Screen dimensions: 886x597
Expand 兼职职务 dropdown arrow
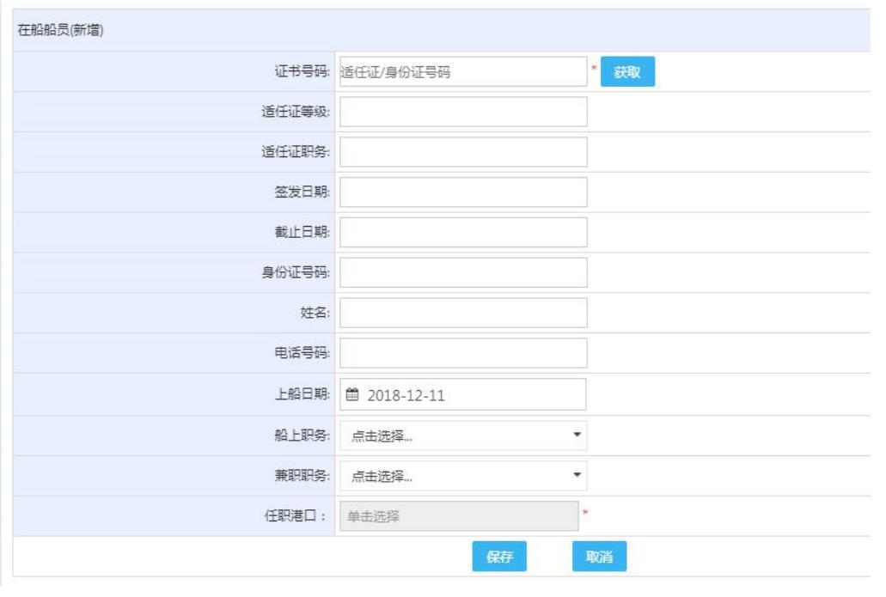pos(577,475)
